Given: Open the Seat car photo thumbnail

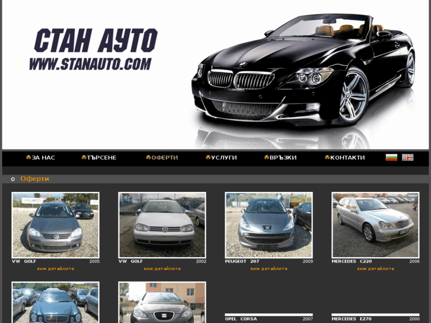Looking at the screenshot, I should point(162,302).
